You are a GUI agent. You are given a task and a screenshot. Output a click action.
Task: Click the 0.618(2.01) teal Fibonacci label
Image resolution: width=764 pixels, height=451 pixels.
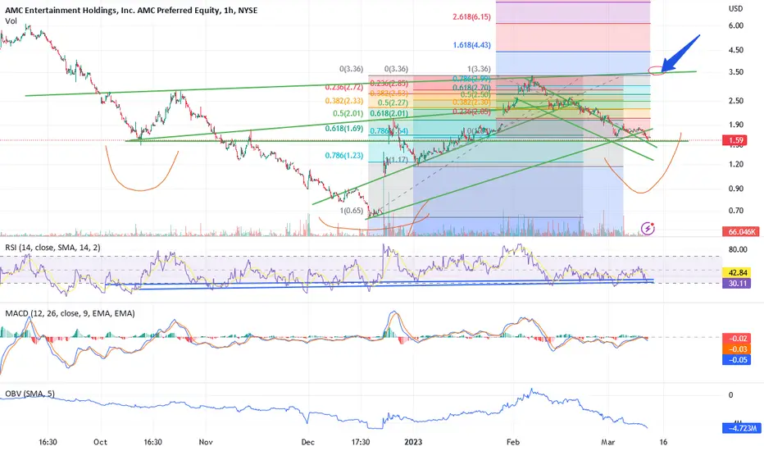pos(389,114)
